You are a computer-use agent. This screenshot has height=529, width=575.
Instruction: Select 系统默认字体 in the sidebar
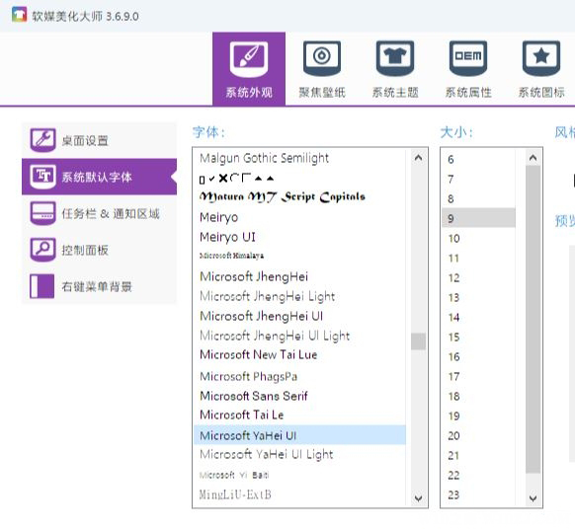tap(99, 177)
